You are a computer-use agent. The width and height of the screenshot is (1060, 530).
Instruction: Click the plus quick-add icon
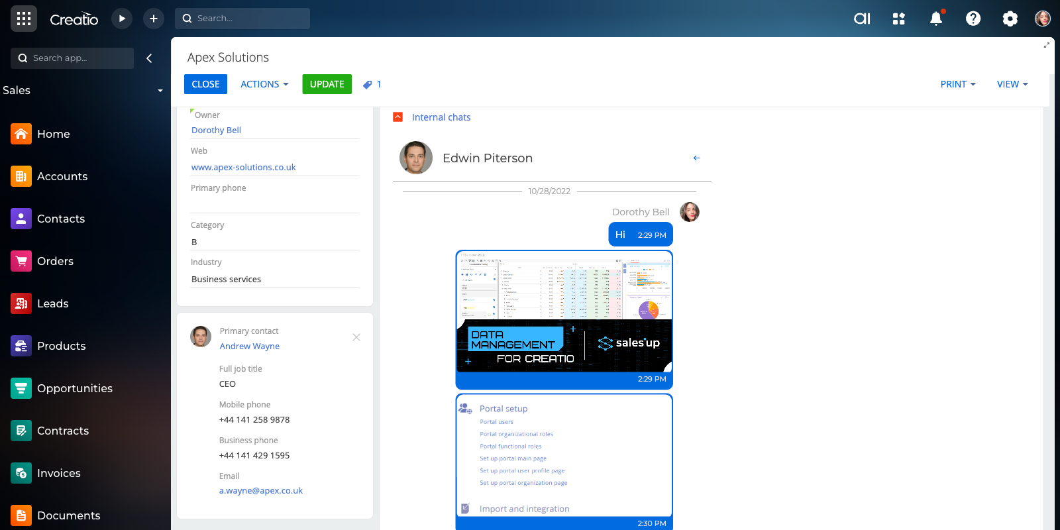coord(154,19)
